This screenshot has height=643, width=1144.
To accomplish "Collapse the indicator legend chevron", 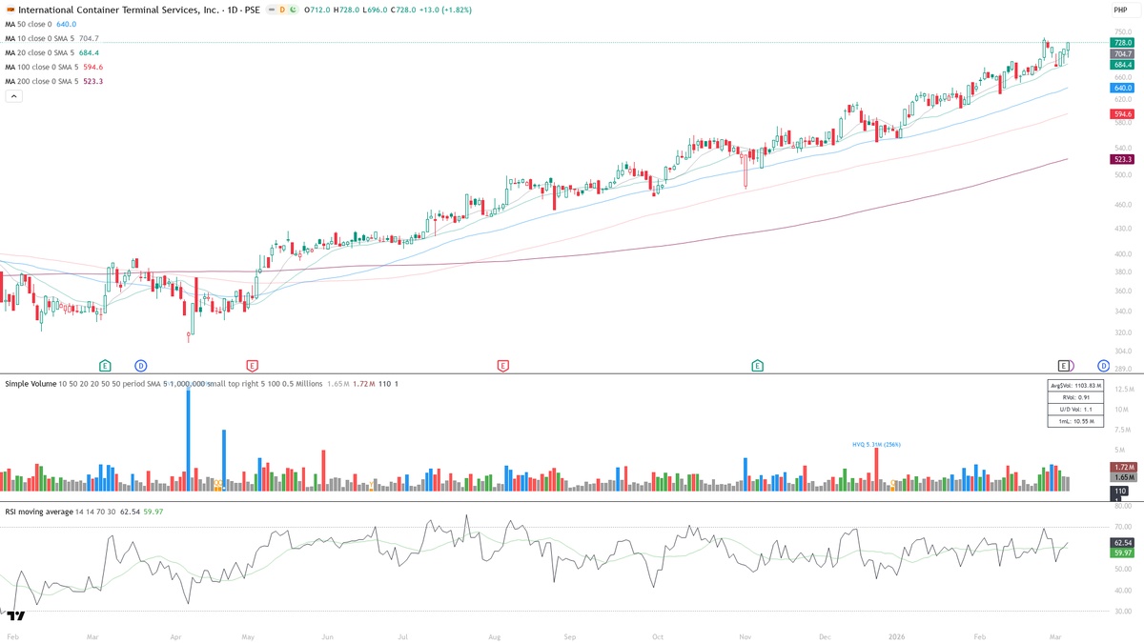I will point(13,96).
